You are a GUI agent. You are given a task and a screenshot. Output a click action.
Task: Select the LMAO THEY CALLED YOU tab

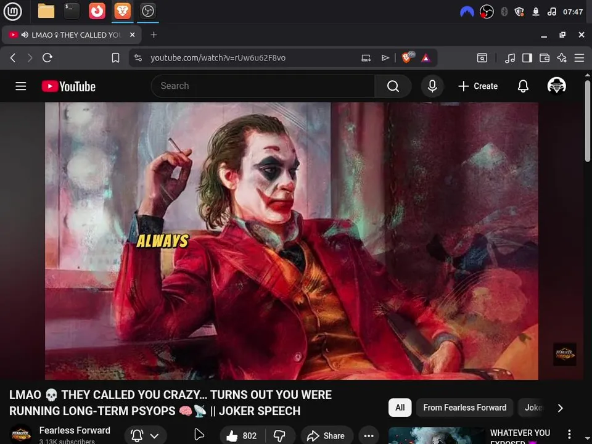click(72, 35)
